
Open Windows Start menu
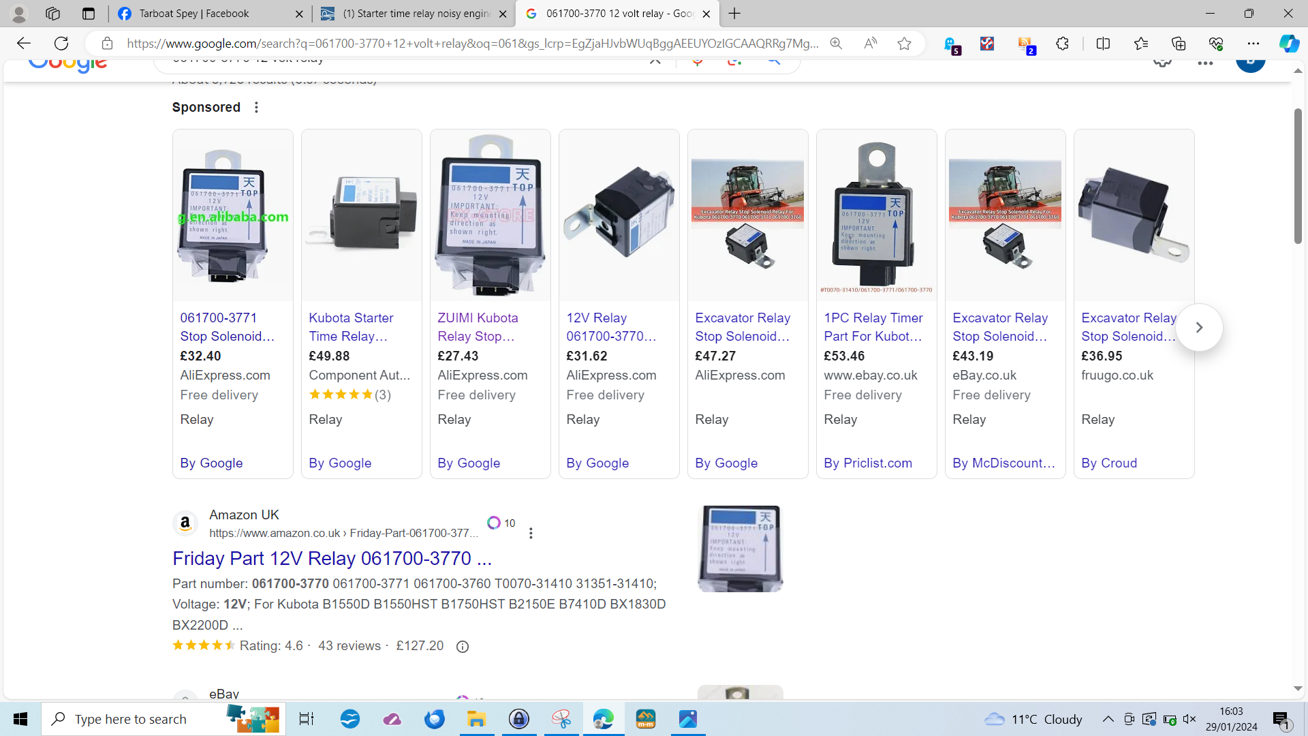coord(20,719)
